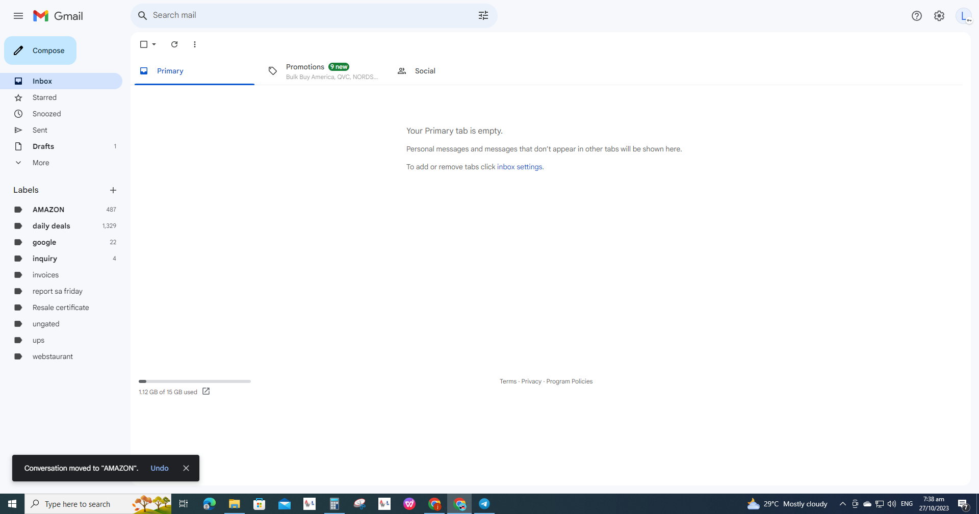The image size is (979, 514).
Task: Switch to the Promotions tab
Action: coord(323,71)
